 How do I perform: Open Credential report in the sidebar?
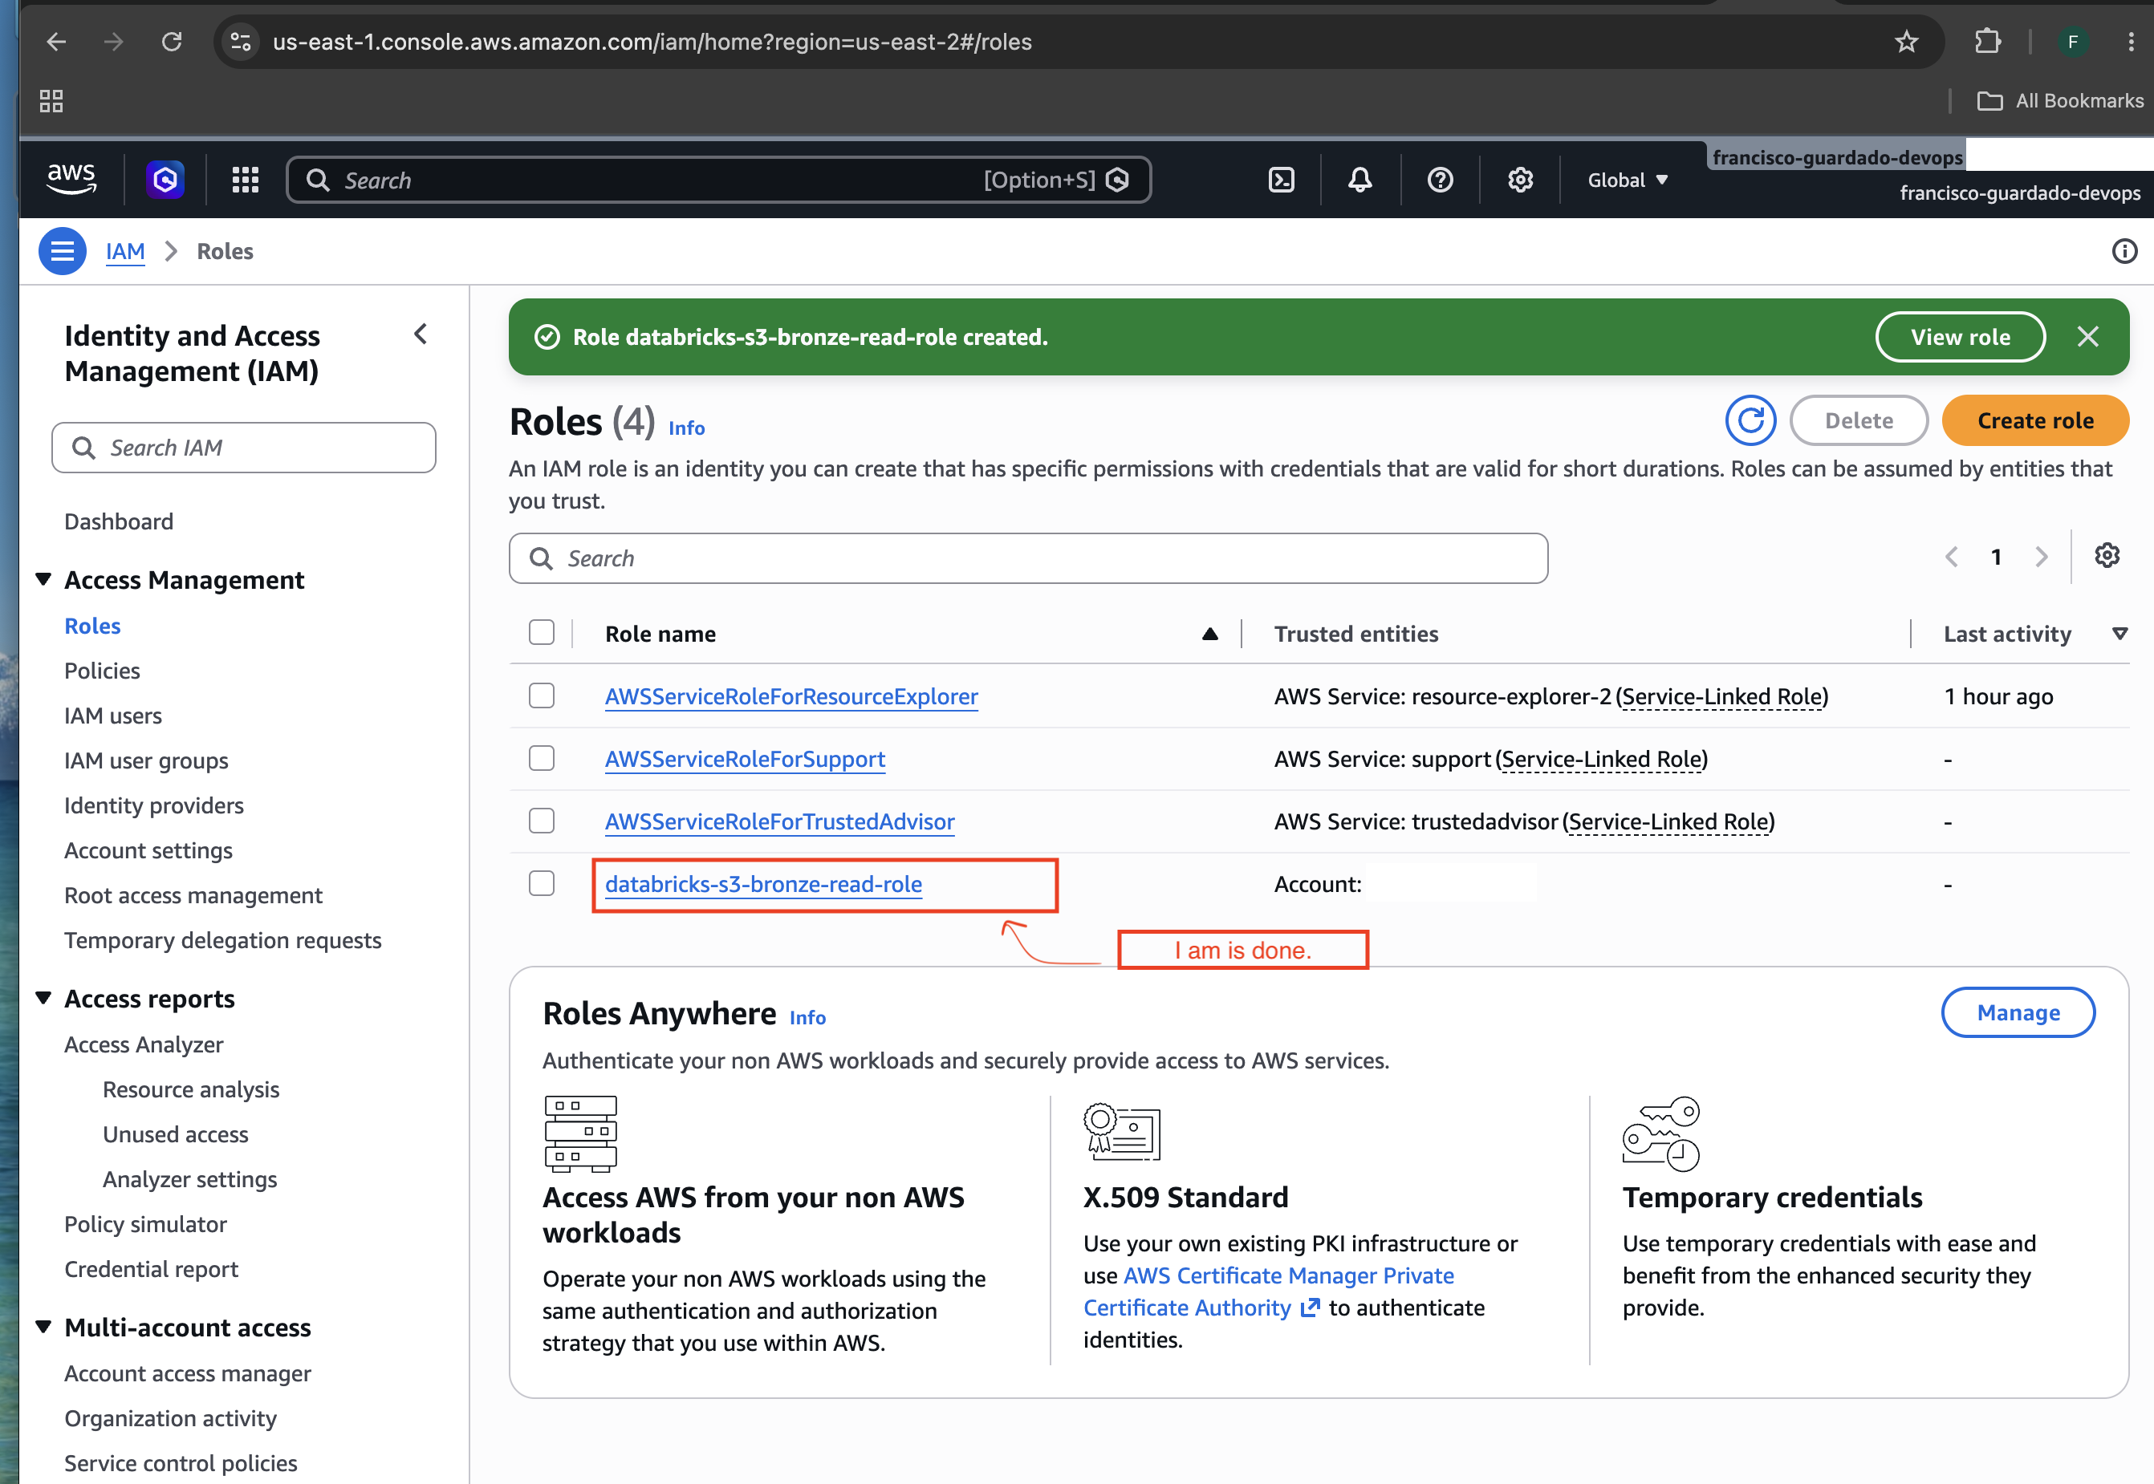[x=152, y=1269]
